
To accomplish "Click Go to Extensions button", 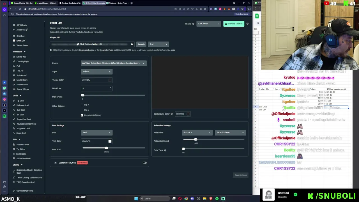I will pyautogui.click(x=241, y=14).
